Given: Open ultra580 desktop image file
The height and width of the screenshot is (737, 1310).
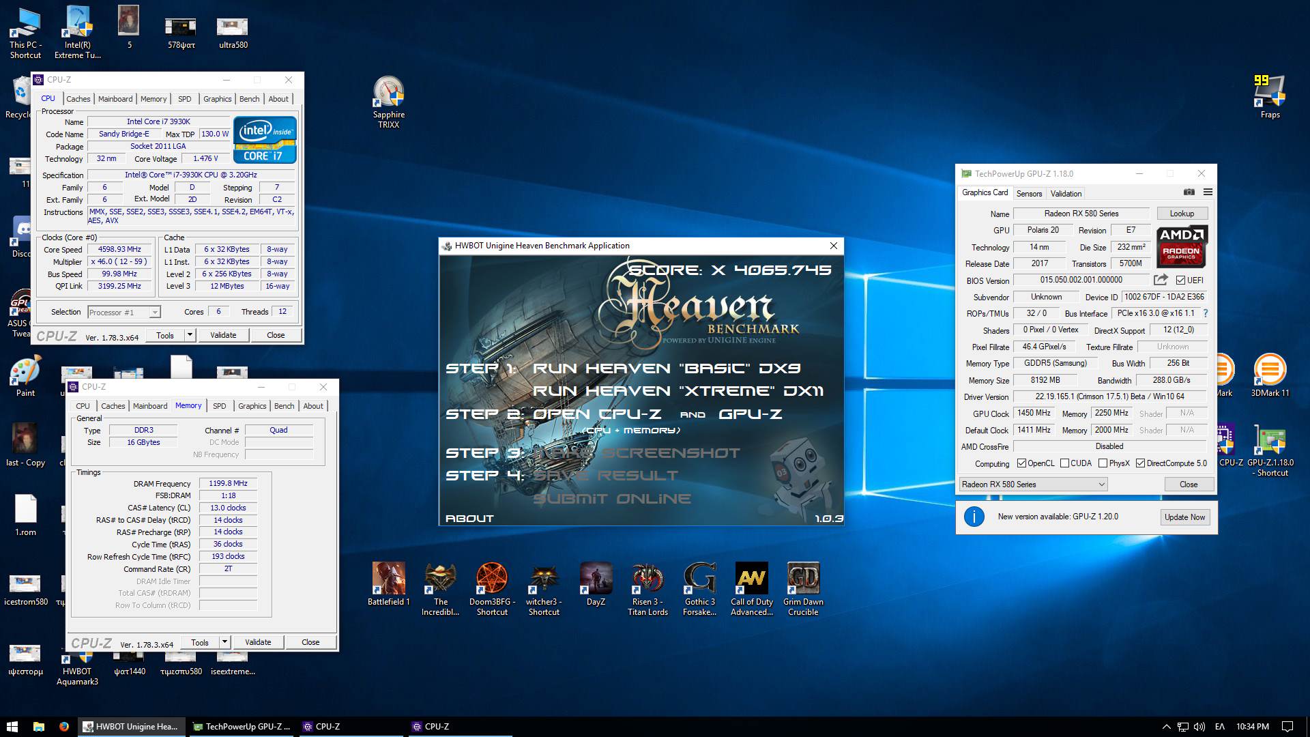Looking at the screenshot, I should pos(233,33).
